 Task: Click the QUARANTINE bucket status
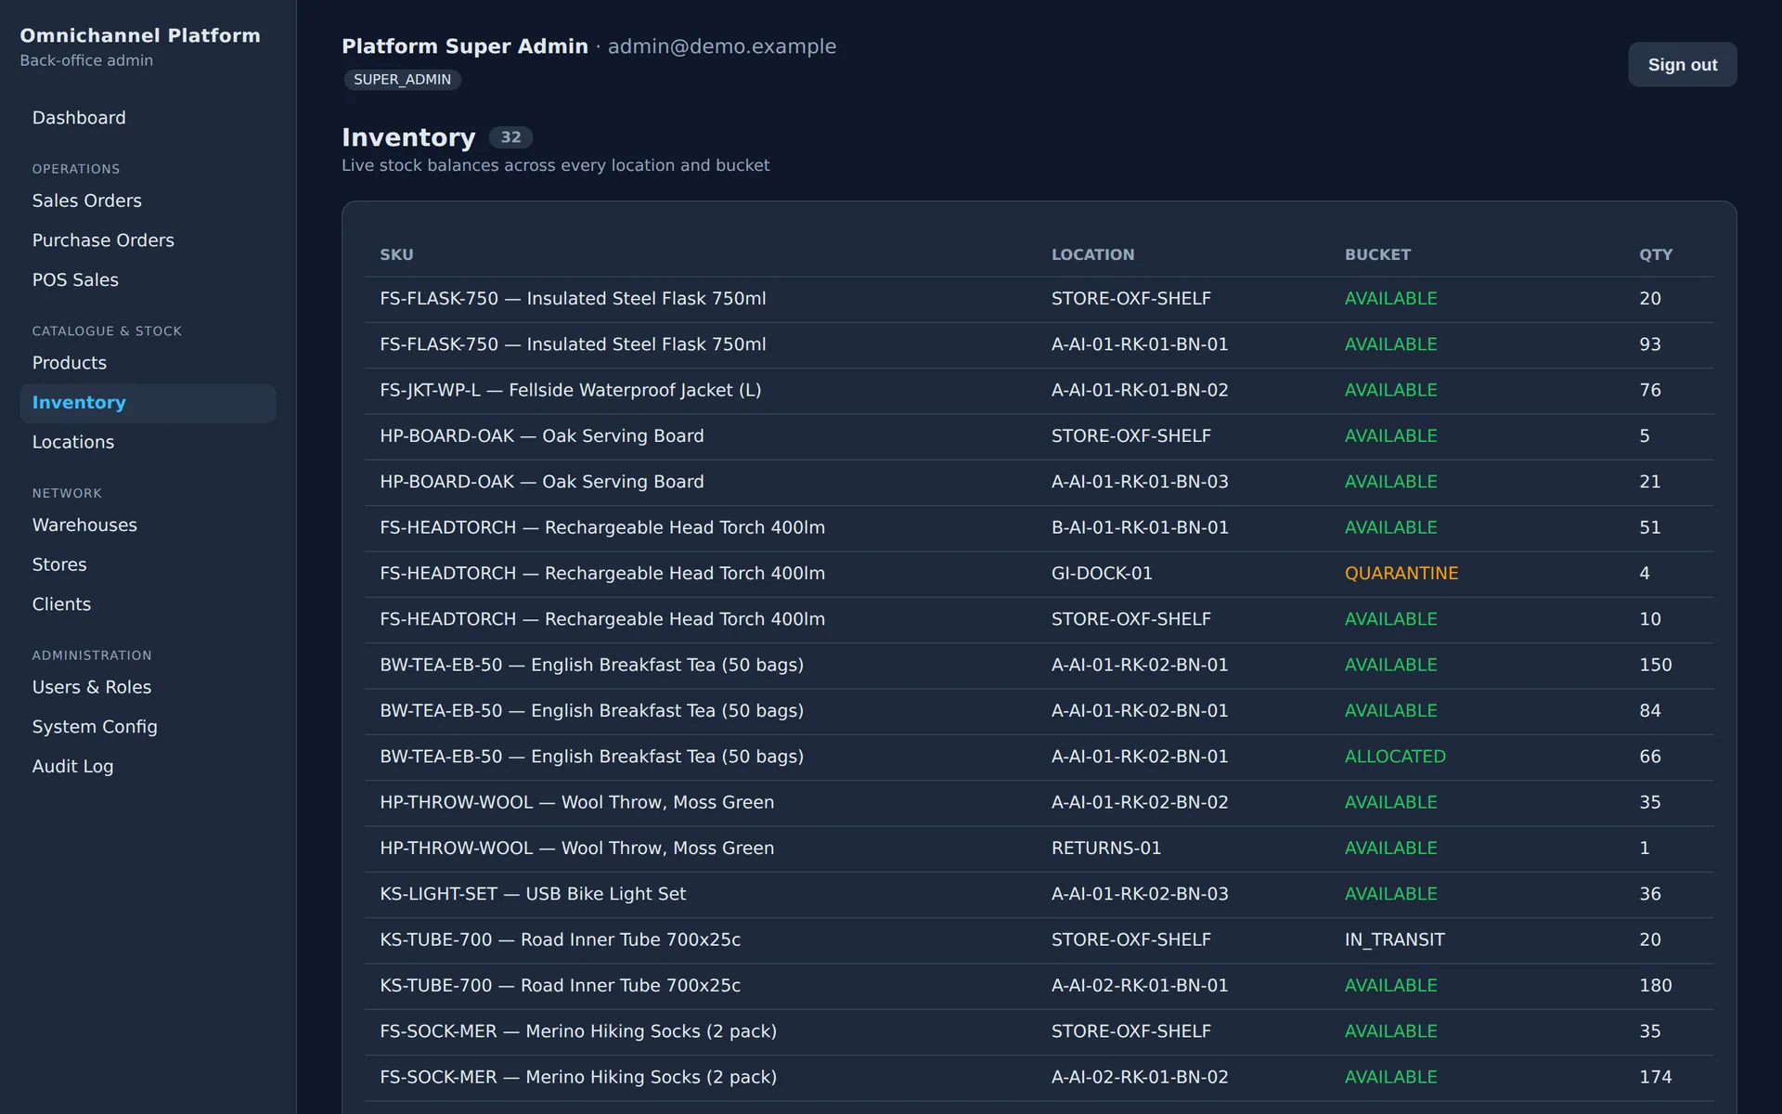(1401, 574)
